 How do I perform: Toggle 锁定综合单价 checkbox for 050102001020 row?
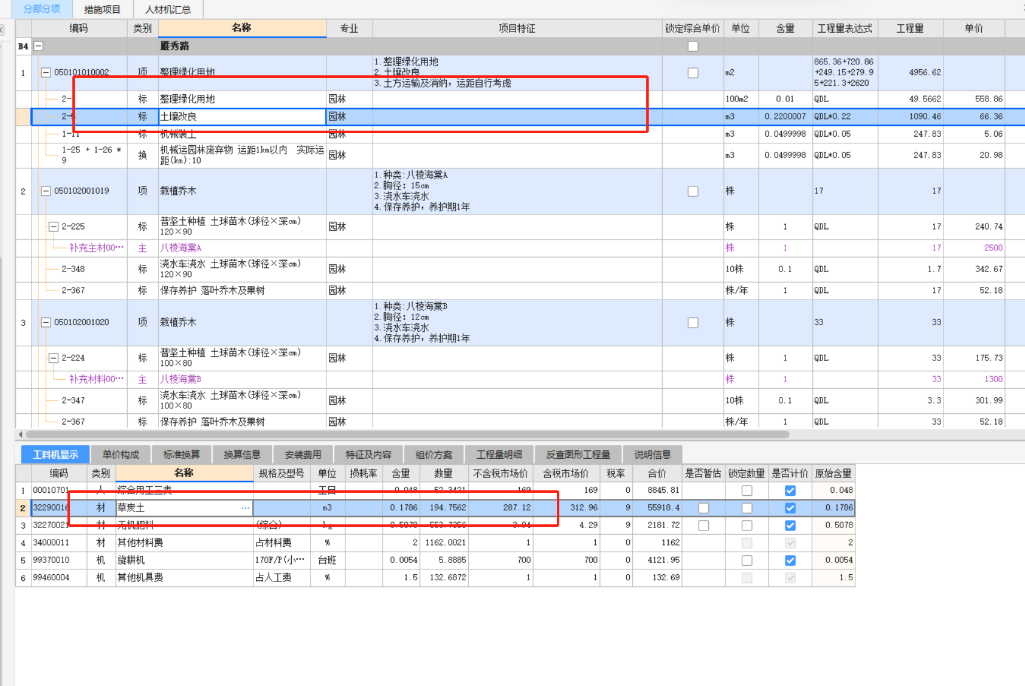692,323
